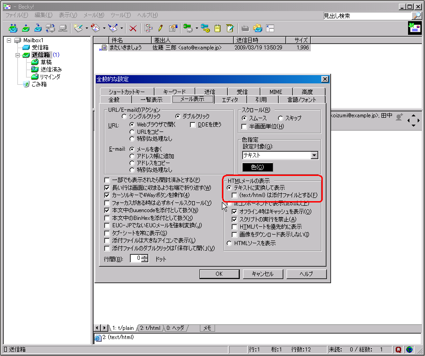This screenshot has width=425, height=356.
Task: Click the reply to message toolbar icon
Action: pos(96,28)
